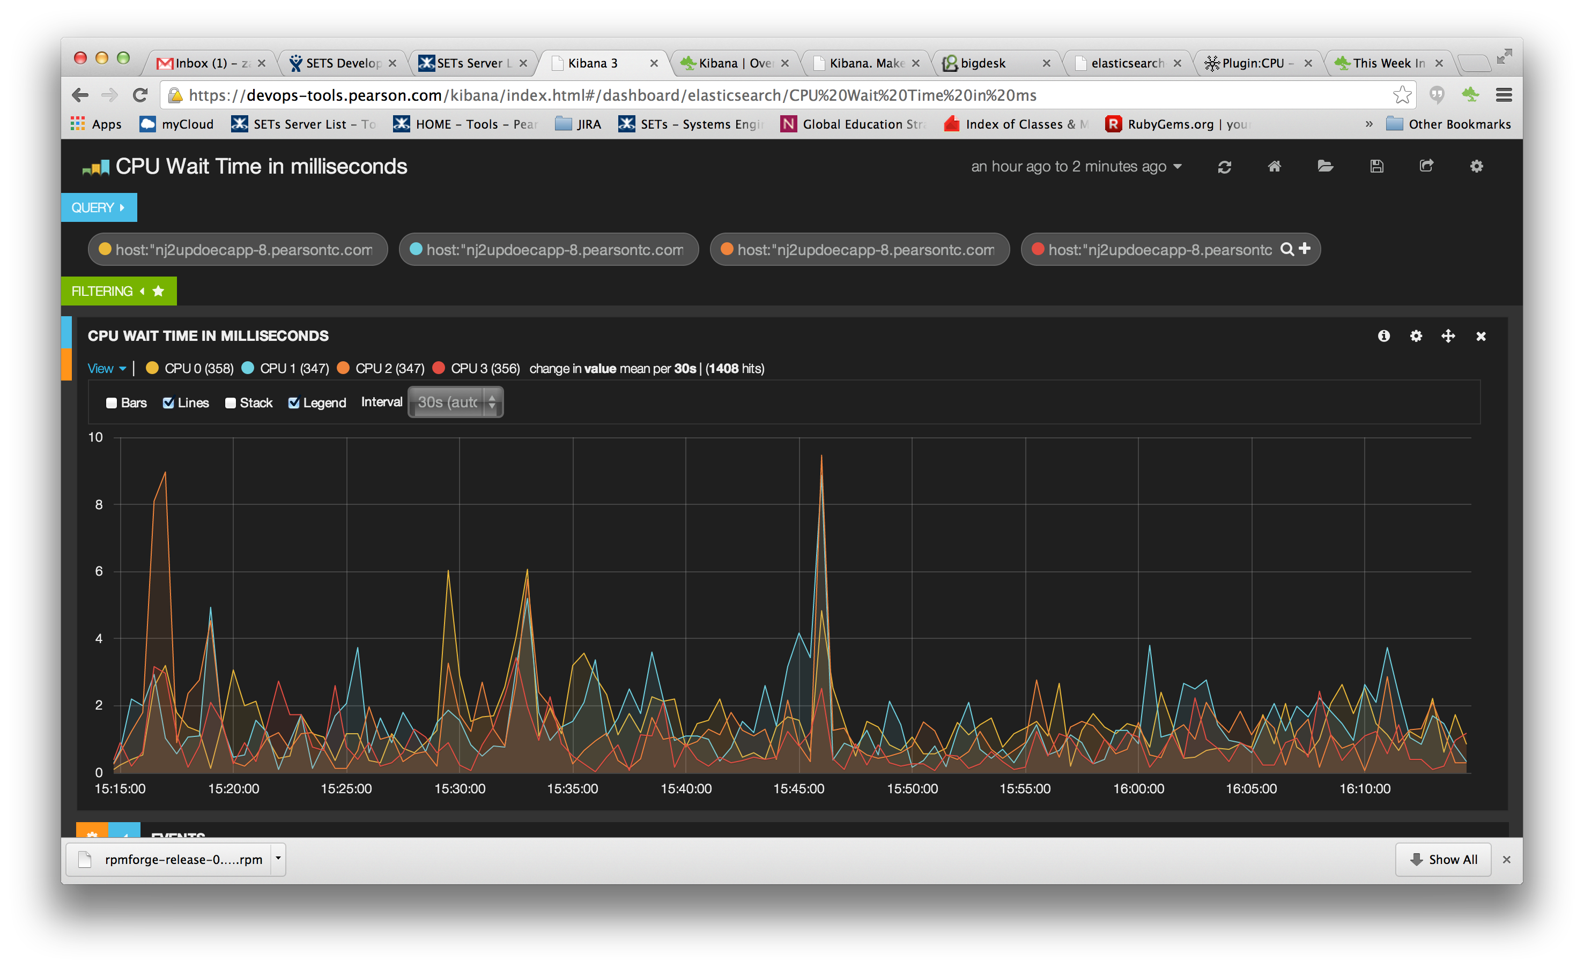The height and width of the screenshot is (969, 1584).
Task: Click the browser back arrow
Action: [x=80, y=95]
